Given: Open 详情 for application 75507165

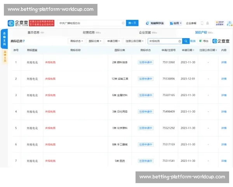Looking at the screenshot, I should 224,95.
